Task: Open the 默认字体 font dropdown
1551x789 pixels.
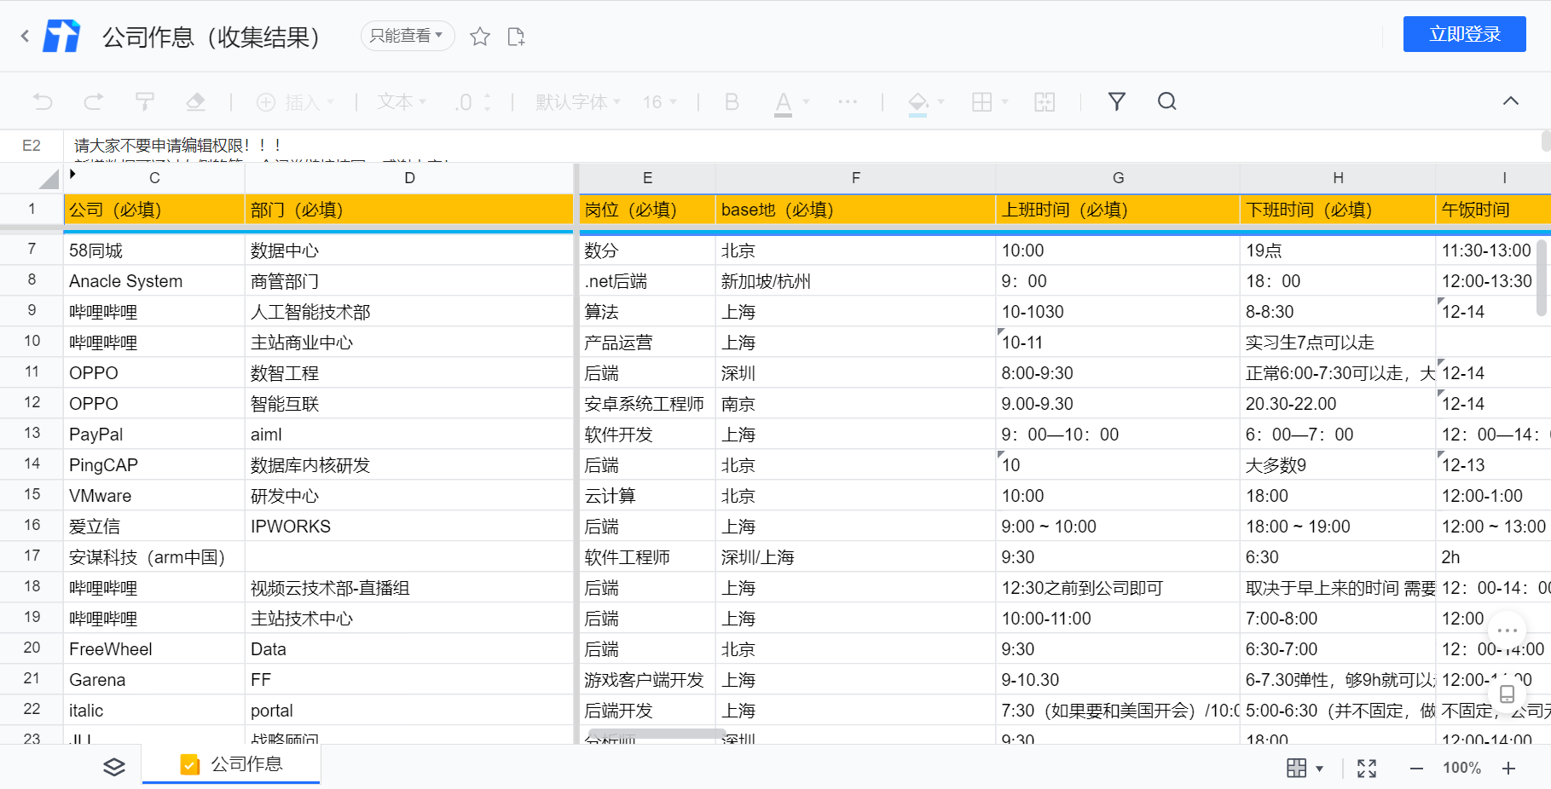Action: [x=578, y=102]
